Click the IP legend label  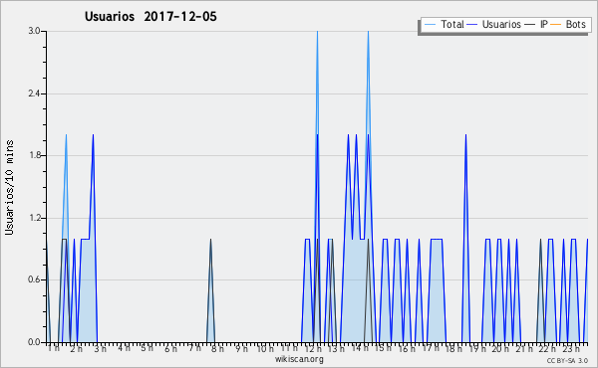coord(544,24)
